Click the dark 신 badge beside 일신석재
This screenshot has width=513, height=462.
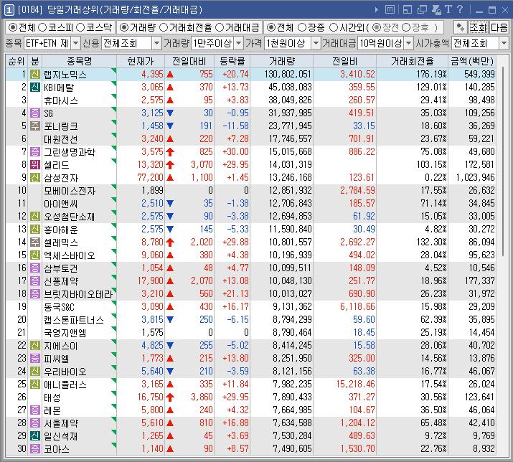(x=35, y=436)
